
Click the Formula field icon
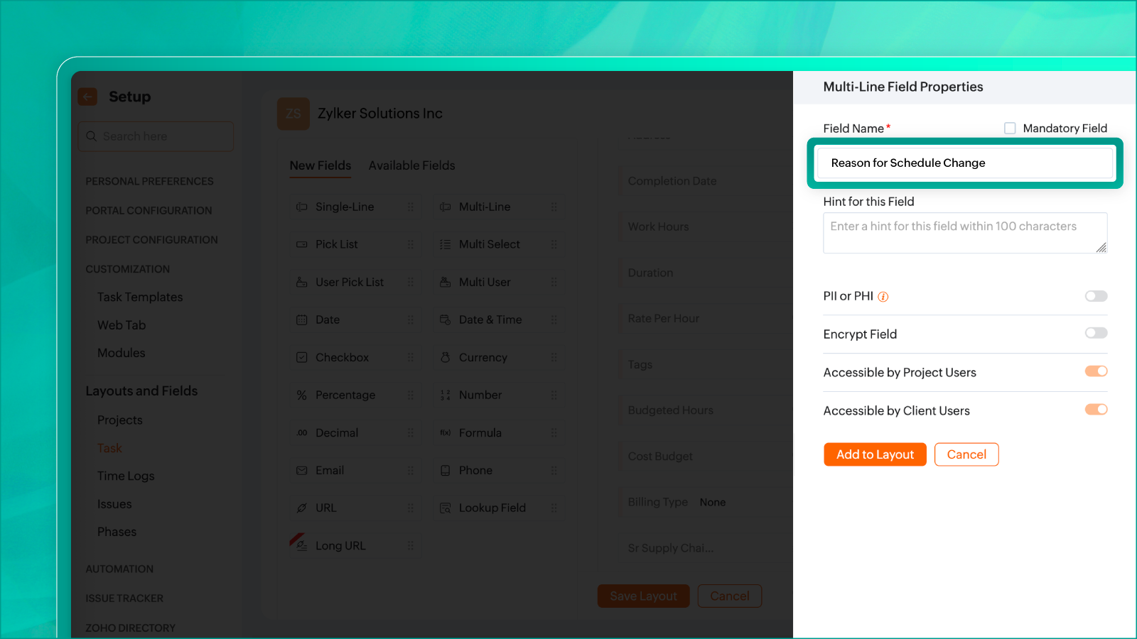[445, 432]
